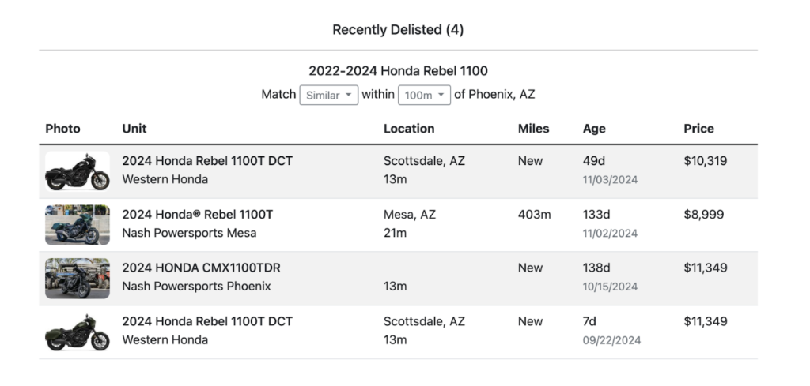Open the 7d-old Rebel 1100T DCT listing

tap(207, 321)
